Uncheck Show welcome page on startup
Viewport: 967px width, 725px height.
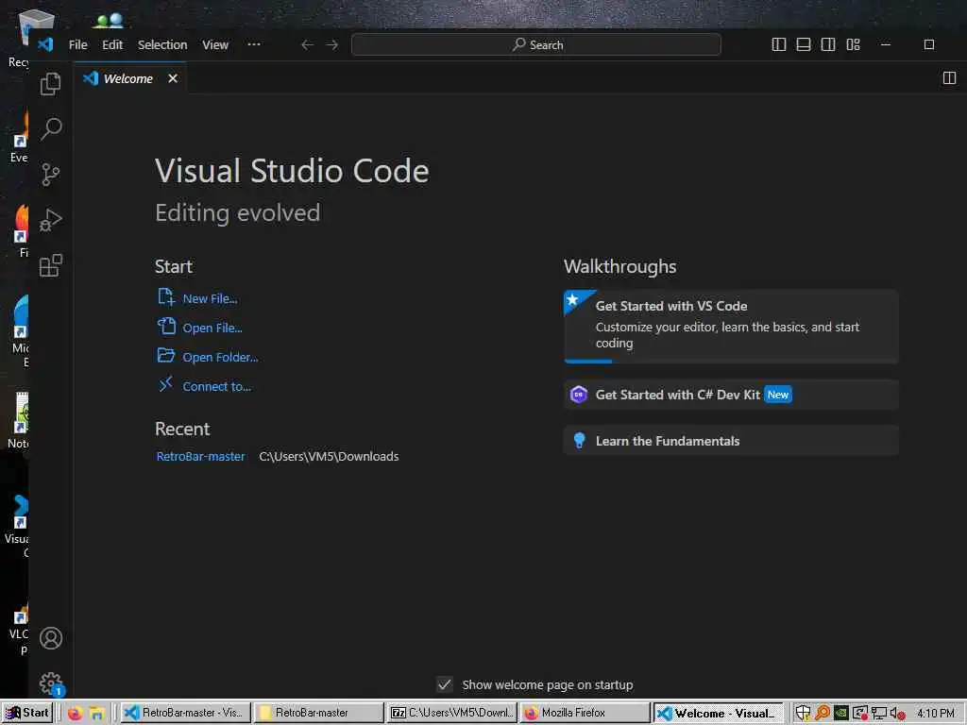[445, 684]
